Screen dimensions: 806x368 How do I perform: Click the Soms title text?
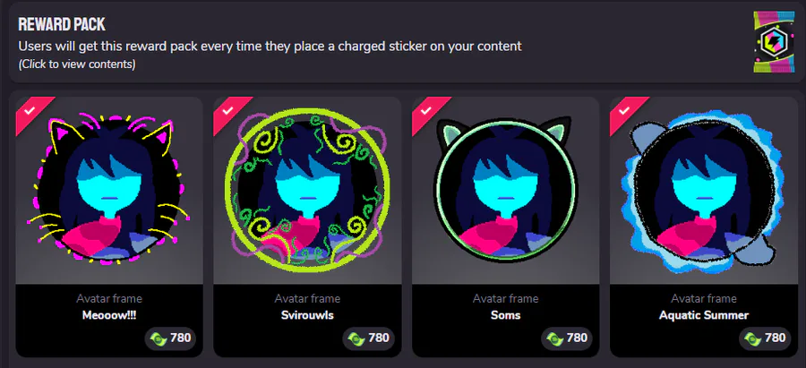pyautogui.click(x=506, y=315)
